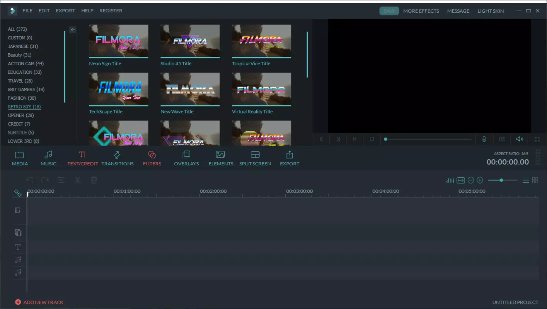Switch to list timeline view icon
The height and width of the screenshot is (309, 547).
click(x=526, y=180)
